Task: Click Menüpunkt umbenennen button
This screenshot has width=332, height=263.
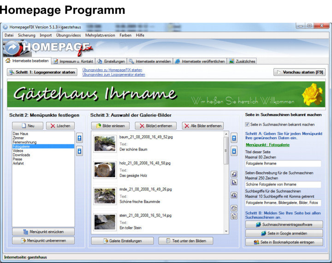Action: [x=43, y=240]
